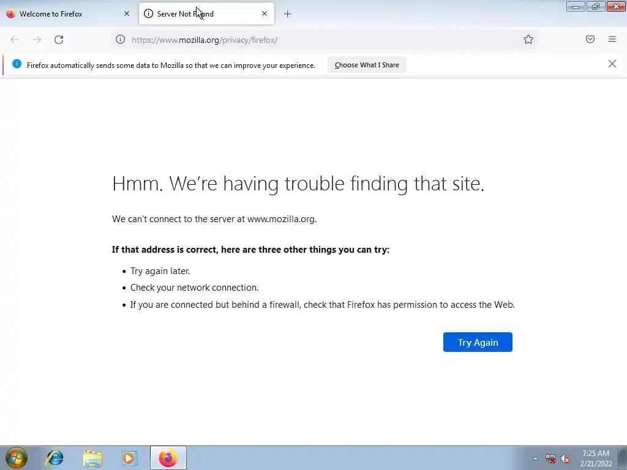
Task: Click 'Check your network connection.' text
Action: click(194, 288)
